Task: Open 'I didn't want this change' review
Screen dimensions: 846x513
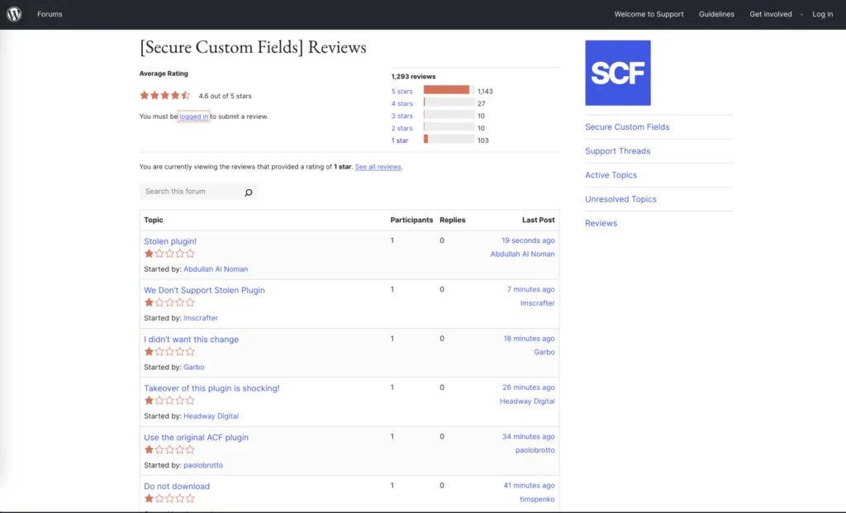Action: click(x=191, y=340)
